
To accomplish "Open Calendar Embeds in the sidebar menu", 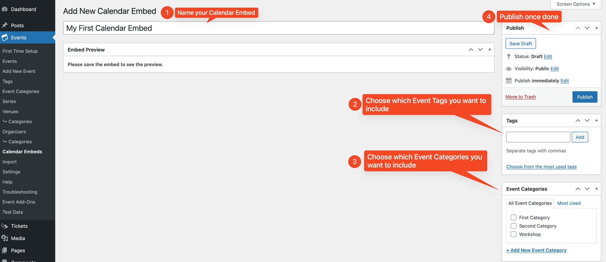I will pos(22,152).
